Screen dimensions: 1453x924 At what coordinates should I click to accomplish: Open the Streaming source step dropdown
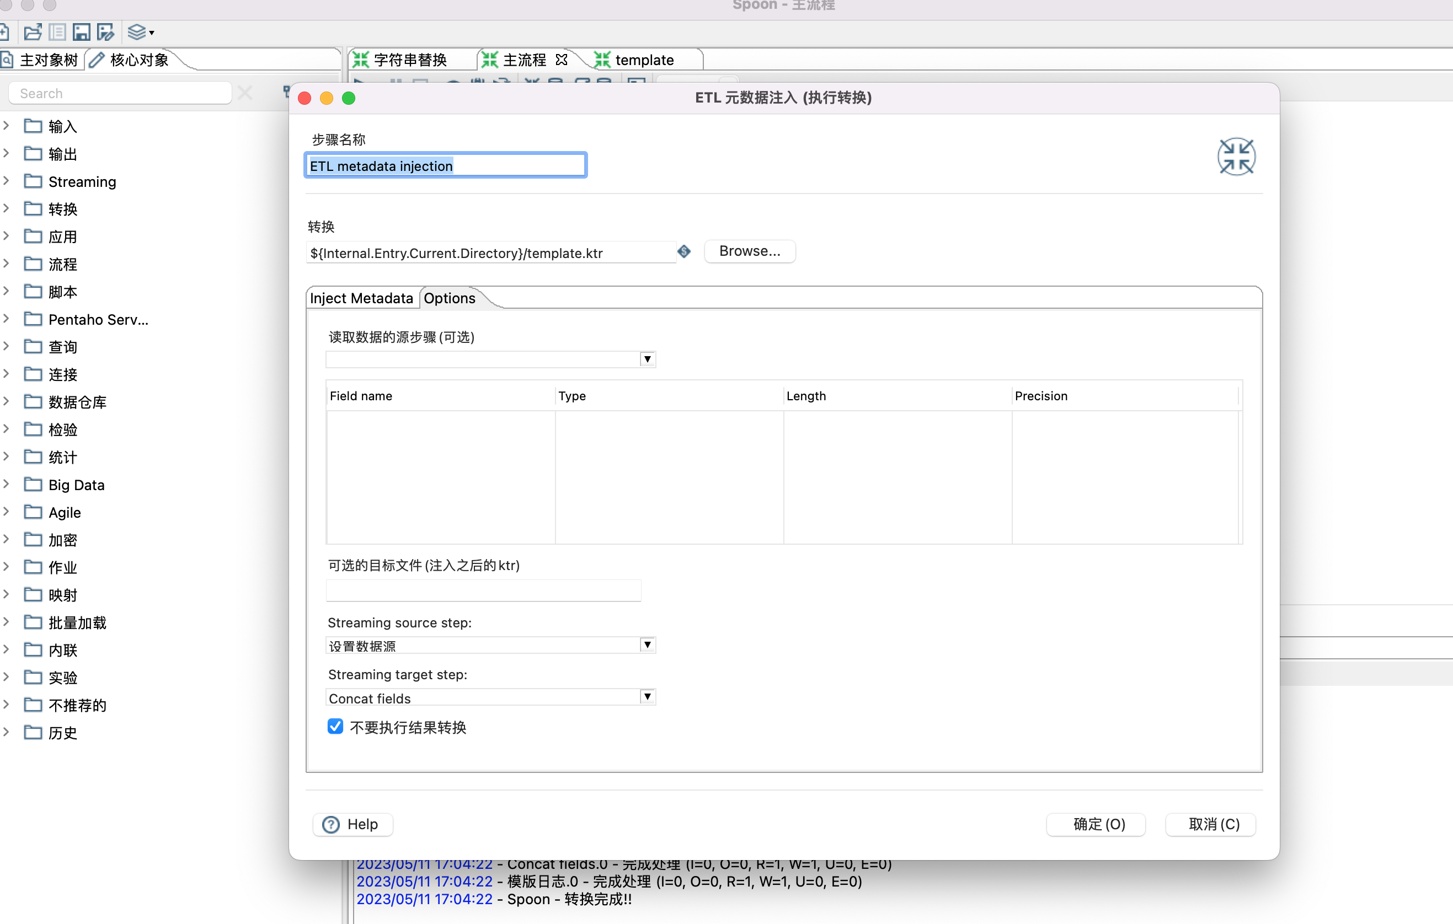click(647, 646)
